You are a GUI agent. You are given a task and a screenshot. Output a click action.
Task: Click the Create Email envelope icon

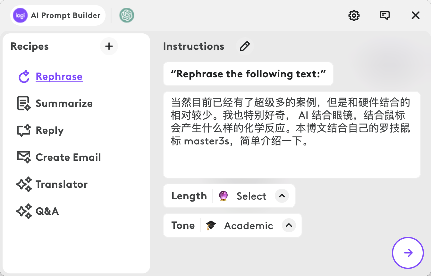tap(23, 157)
